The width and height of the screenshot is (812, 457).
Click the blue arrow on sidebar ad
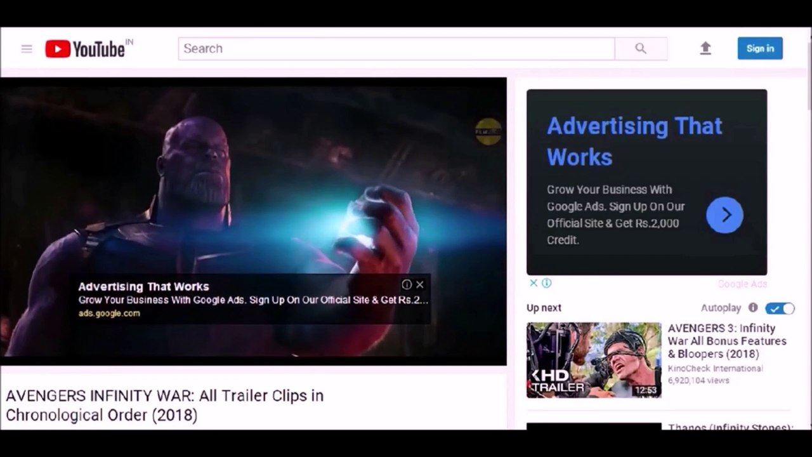pos(724,215)
